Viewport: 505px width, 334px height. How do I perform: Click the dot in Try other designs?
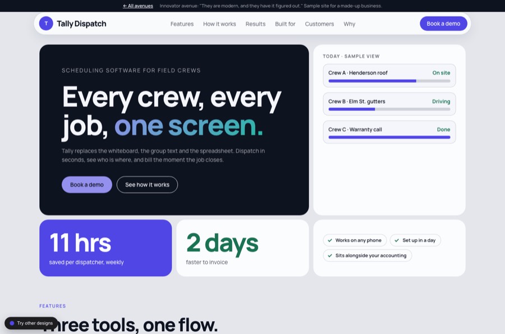tap(12, 323)
